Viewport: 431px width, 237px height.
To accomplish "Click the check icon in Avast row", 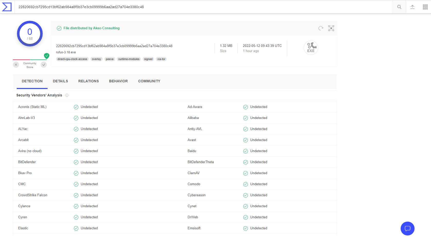I will [246, 140].
